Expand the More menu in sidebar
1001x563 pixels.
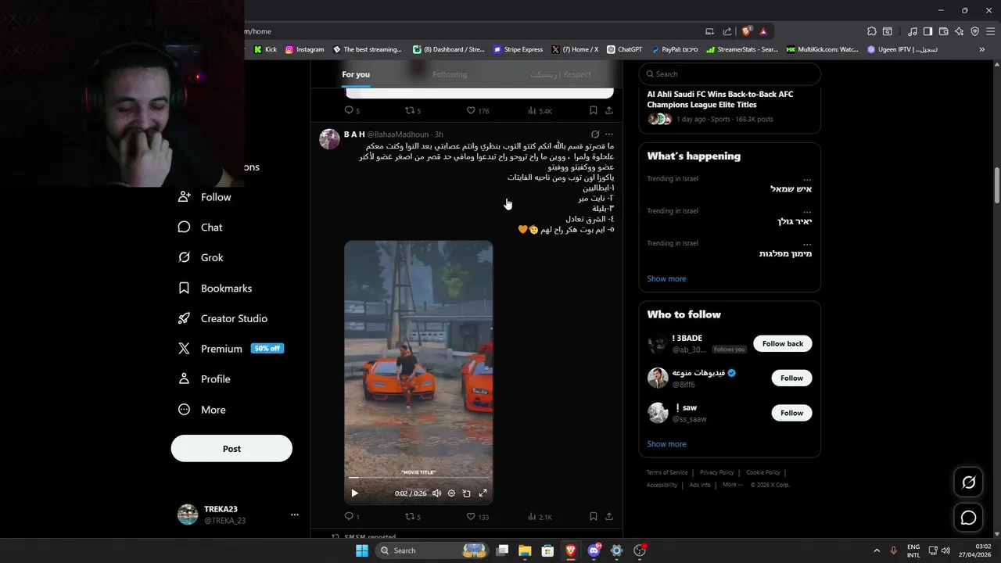pos(202,409)
